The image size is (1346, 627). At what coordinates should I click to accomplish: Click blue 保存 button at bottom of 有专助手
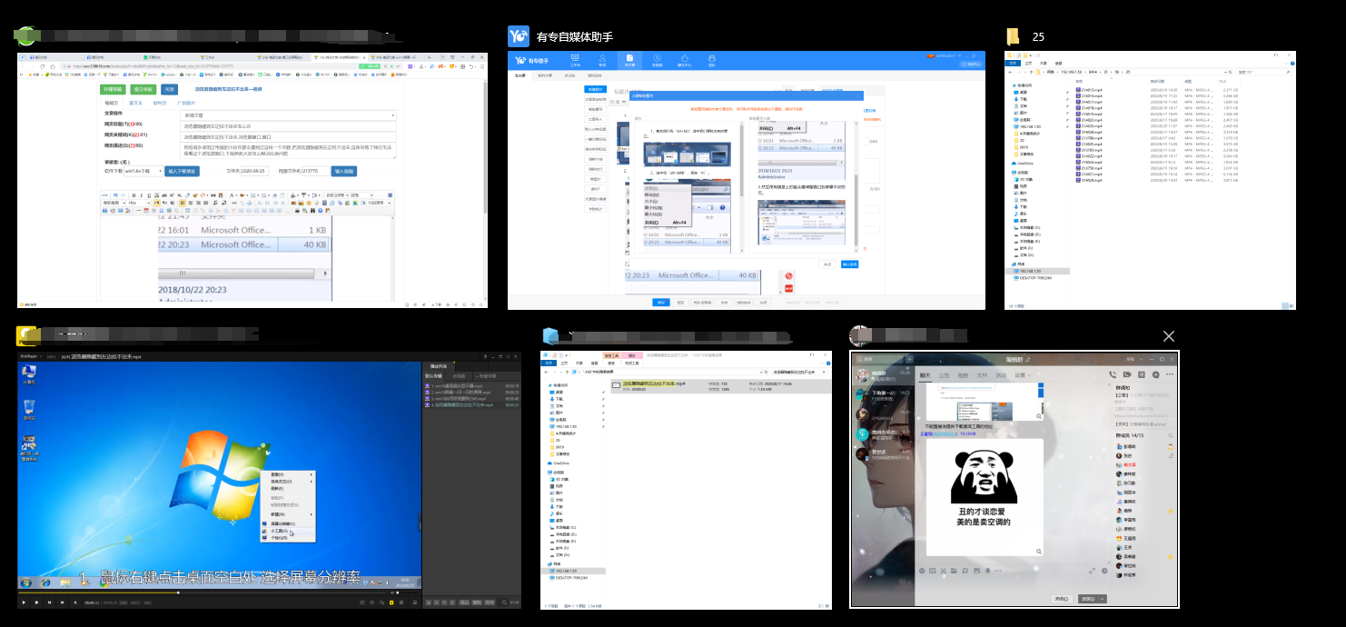(660, 303)
